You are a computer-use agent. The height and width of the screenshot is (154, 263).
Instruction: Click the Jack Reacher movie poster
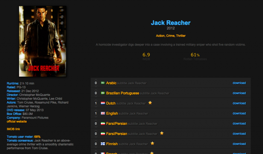click(42, 41)
